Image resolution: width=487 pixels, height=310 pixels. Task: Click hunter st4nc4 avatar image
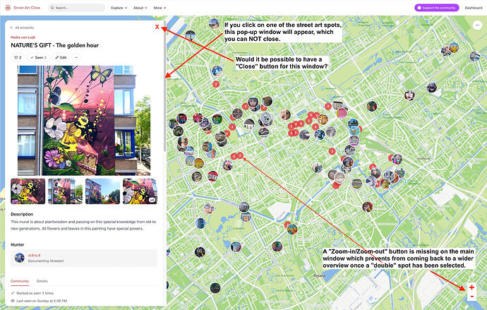(19, 258)
